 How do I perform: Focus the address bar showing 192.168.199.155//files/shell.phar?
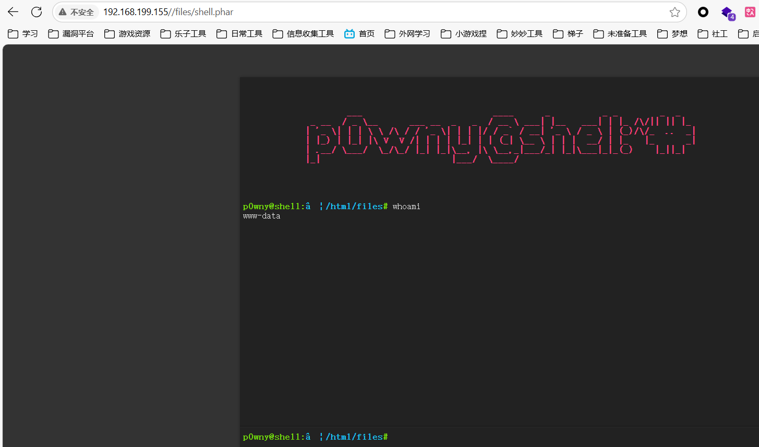click(369, 12)
